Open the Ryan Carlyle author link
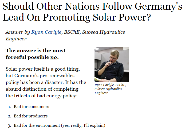Screen dimensions: 185x130 pos(46,32)
